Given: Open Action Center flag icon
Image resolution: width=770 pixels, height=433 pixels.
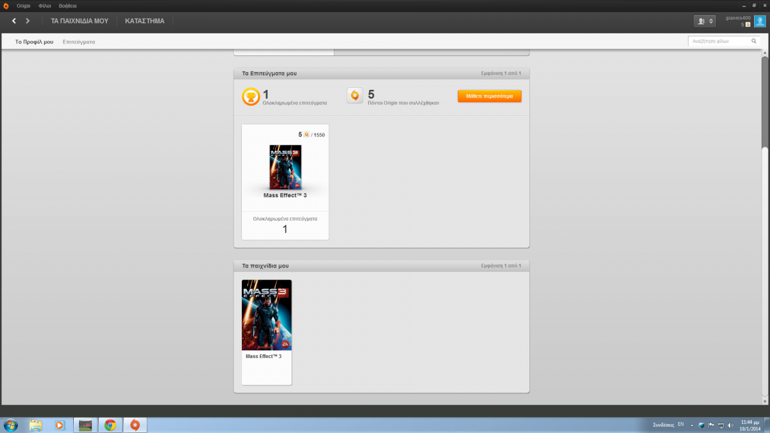Looking at the screenshot, I should [x=711, y=425].
